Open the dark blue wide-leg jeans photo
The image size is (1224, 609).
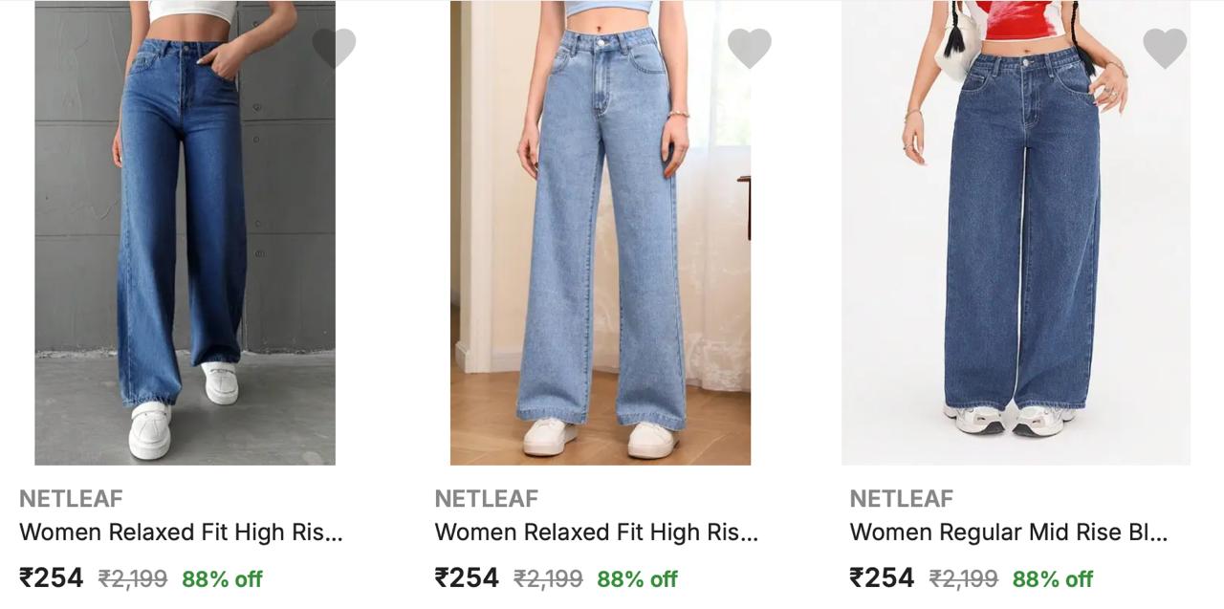click(185, 232)
